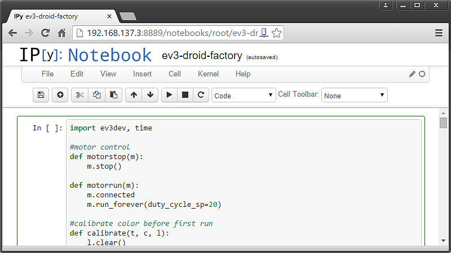Save the notebook with the floppy disk icon
This screenshot has height=253, width=451.
point(41,95)
